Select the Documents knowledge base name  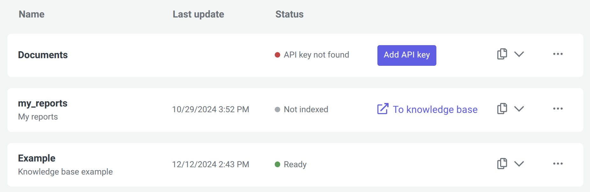point(43,55)
